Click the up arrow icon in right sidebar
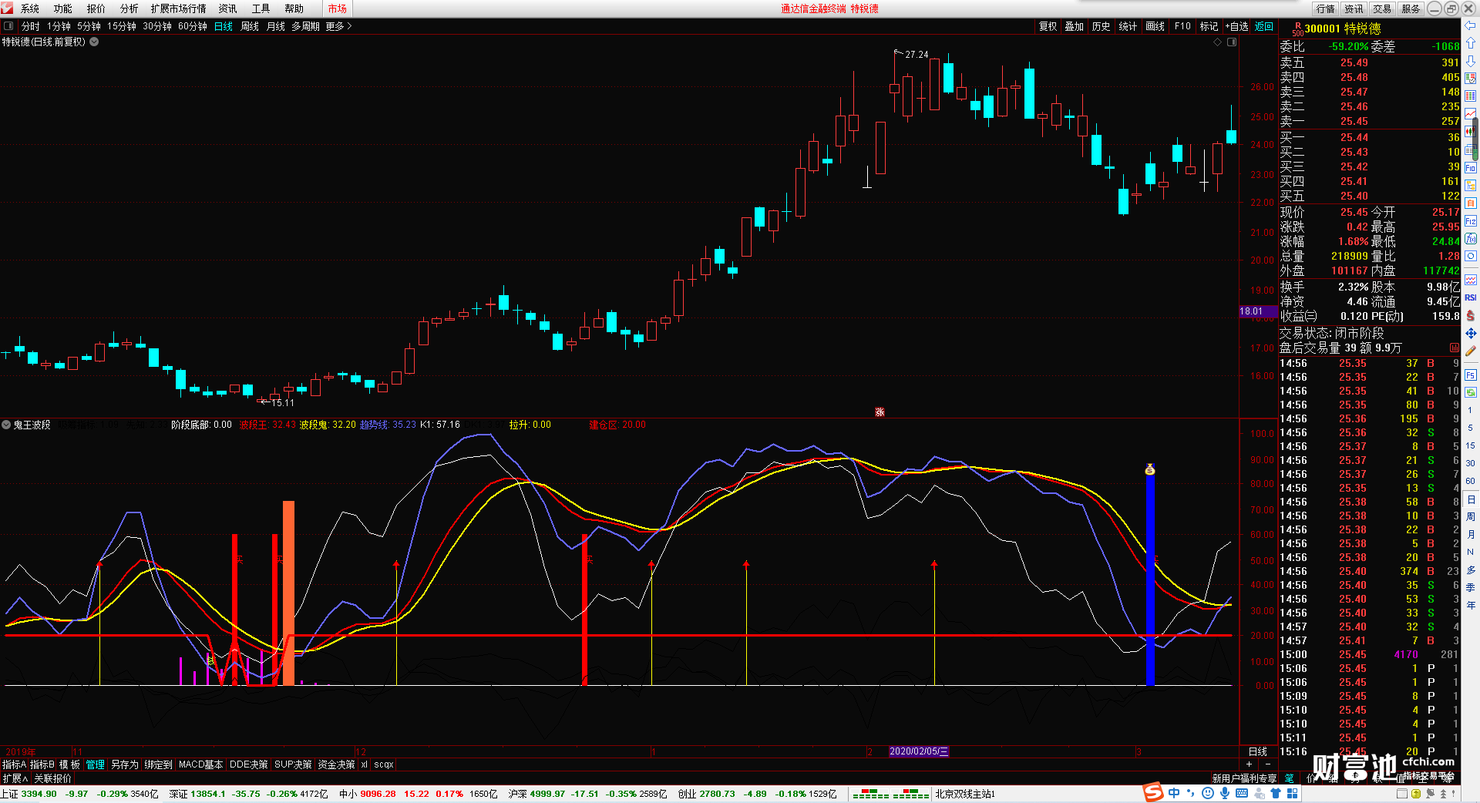Screen dimensions: 1480x803 1471,43
